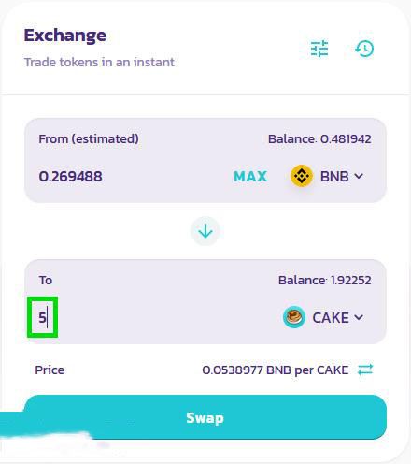This screenshot has width=411, height=464.
Task: Click the Trade tokens in an instant subtitle
Action: 99,62
